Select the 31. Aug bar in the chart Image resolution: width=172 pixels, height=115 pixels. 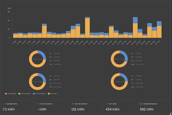point(159,30)
